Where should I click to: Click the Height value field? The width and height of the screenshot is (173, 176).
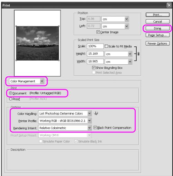point(95,54)
